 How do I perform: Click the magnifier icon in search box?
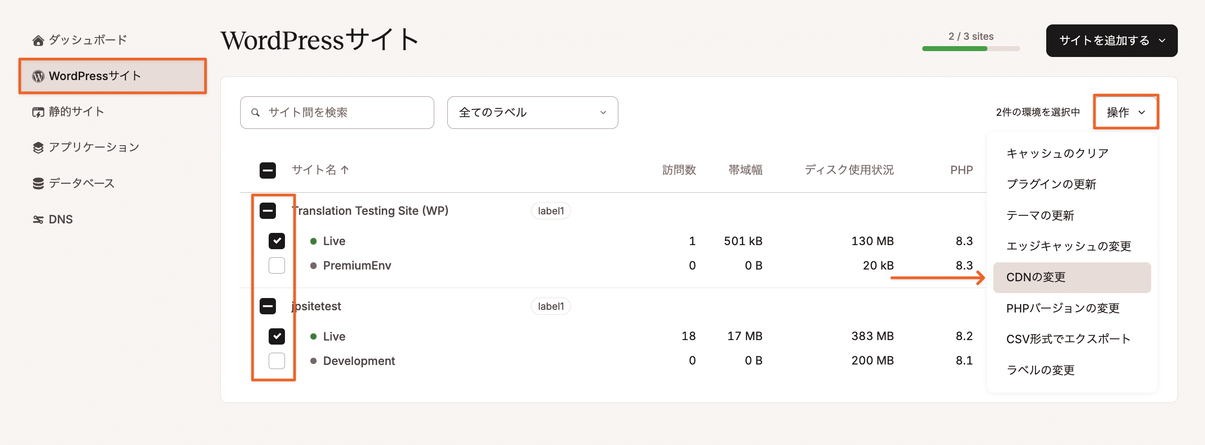coord(256,113)
